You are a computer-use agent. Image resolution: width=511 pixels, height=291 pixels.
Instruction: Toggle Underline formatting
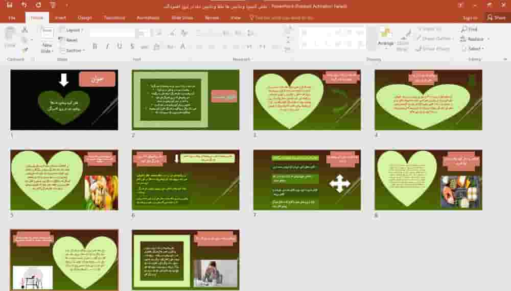120,46
